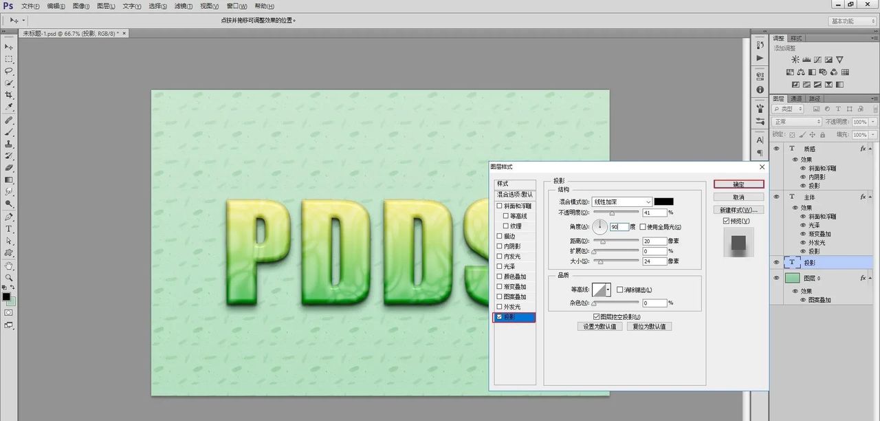Open the 混合模式 blend mode dropdown

coord(621,202)
